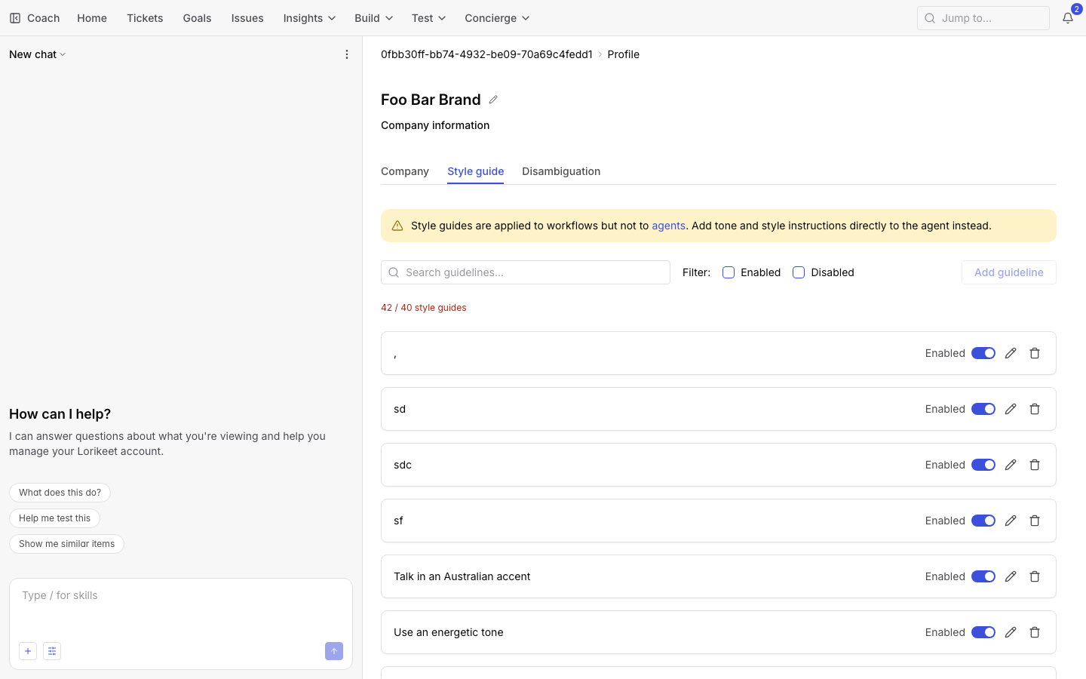Expand the Insights dropdown menu

point(309,18)
